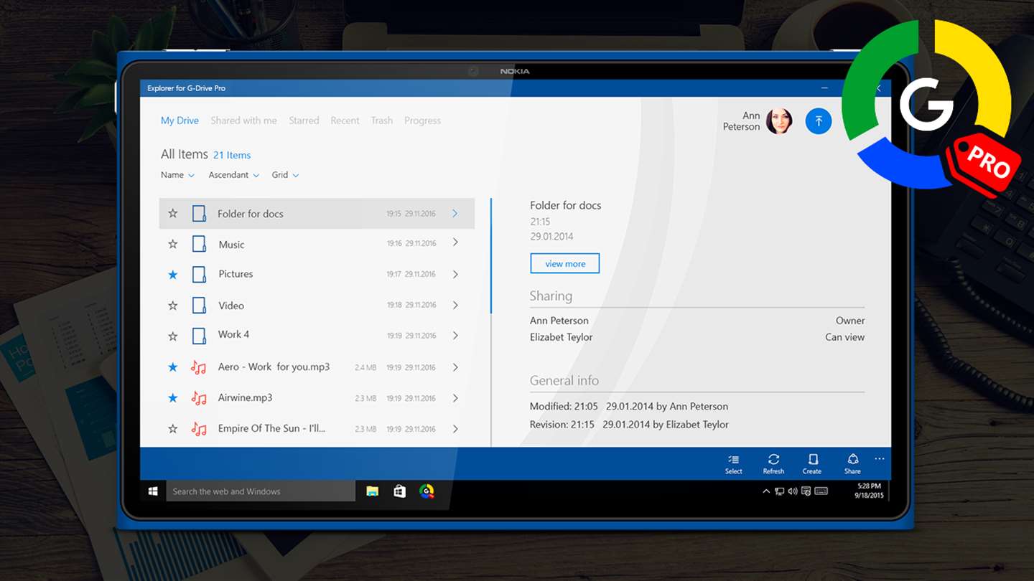Click the on-screen keyboard tray icon

coord(821,491)
